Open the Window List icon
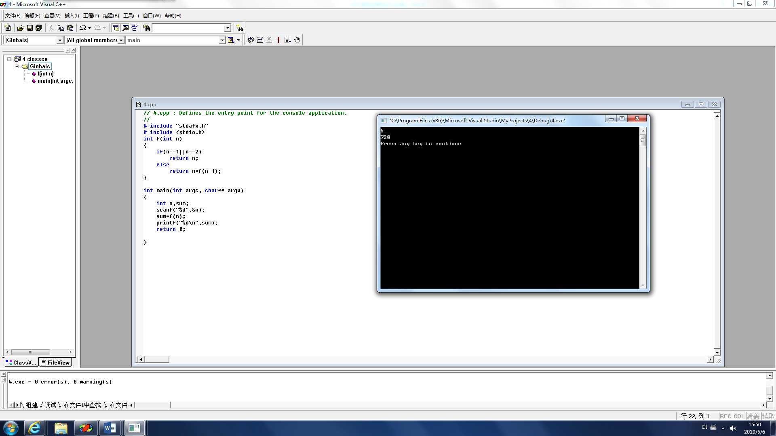 point(134,28)
